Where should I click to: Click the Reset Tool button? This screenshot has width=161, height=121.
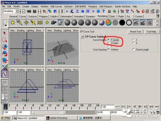136,32
